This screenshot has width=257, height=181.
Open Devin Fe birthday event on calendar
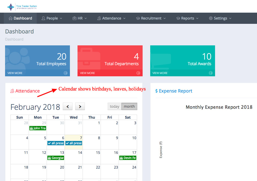(128, 158)
